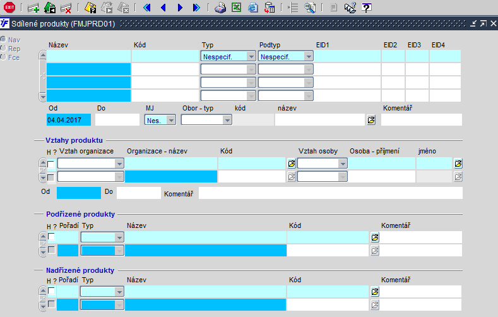Open the second-row Typ dropdown in products table
This screenshot has width=498, height=317.
(228, 69)
